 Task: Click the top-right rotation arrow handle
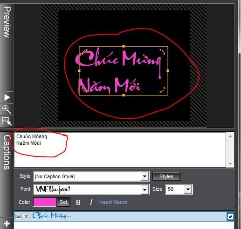pos(162,52)
